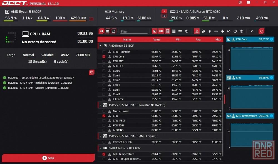Screen dimensions: 278x164
Task: Enable the CPU SOC checkbox
Action: coord(104,61)
